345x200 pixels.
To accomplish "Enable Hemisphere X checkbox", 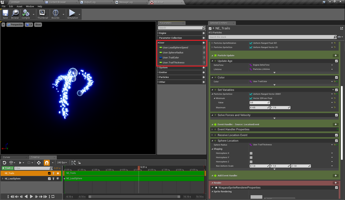I will (x=251, y=153).
